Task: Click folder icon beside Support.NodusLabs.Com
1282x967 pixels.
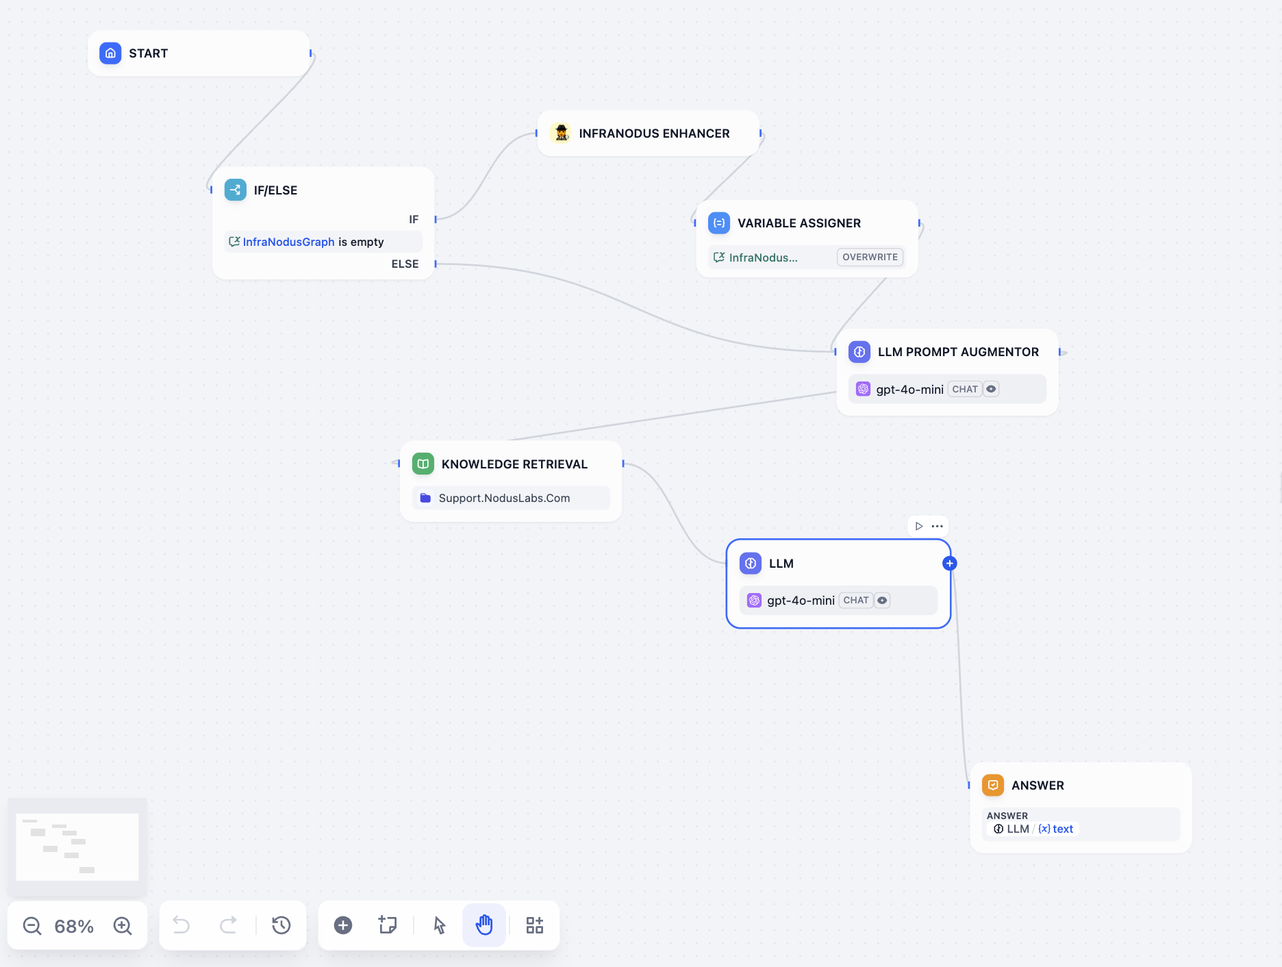Action: click(x=425, y=498)
